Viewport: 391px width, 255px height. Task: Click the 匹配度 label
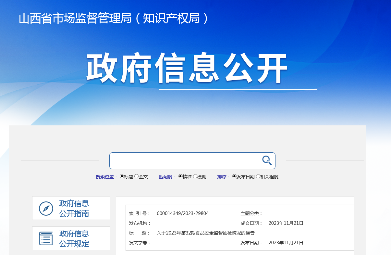(167, 177)
